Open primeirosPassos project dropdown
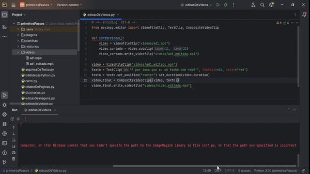 (36, 5)
